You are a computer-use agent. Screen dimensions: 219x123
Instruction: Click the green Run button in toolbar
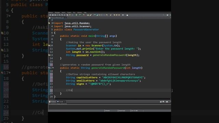coord(76,15)
